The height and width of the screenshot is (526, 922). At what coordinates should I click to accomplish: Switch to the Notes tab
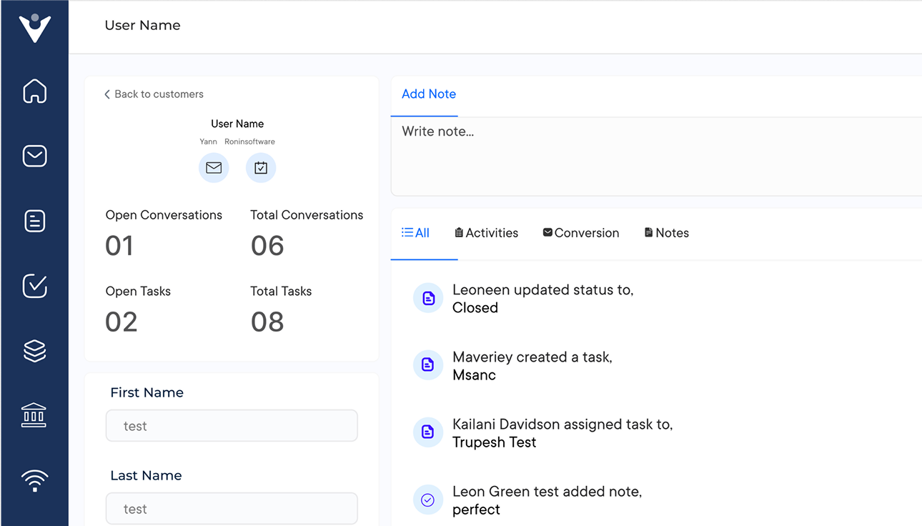pos(667,233)
